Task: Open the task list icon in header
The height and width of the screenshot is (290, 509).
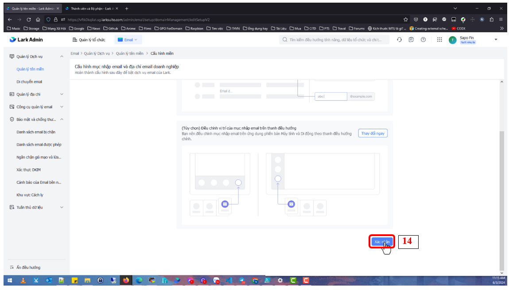Action: (x=411, y=39)
